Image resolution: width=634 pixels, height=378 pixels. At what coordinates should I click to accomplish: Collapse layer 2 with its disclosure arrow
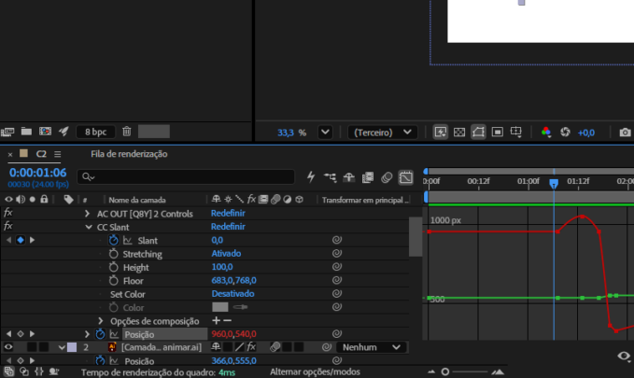62,347
